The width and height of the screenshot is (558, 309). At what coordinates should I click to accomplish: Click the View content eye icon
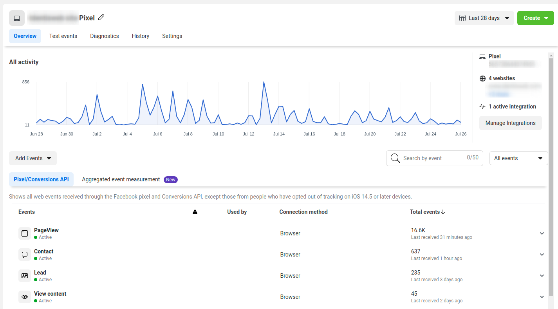(25, 297)
